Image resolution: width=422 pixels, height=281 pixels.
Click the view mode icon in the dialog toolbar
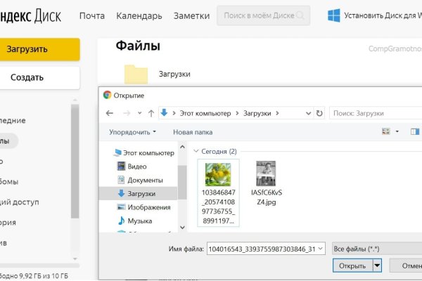click(x=385, y=131)
